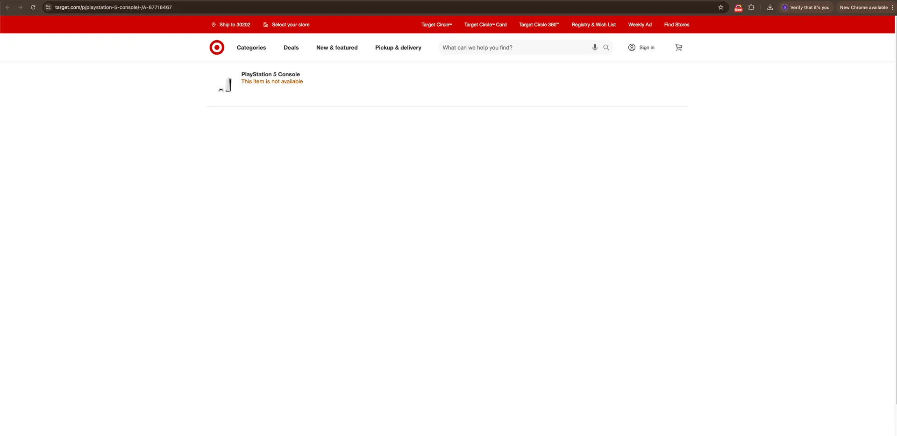
Task: View the Weekly Ad
Action: pos(640,25)
